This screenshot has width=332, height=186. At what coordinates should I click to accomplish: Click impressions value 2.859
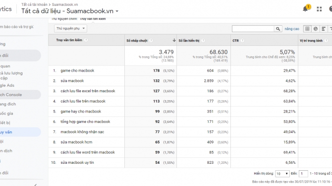[209, 81]
